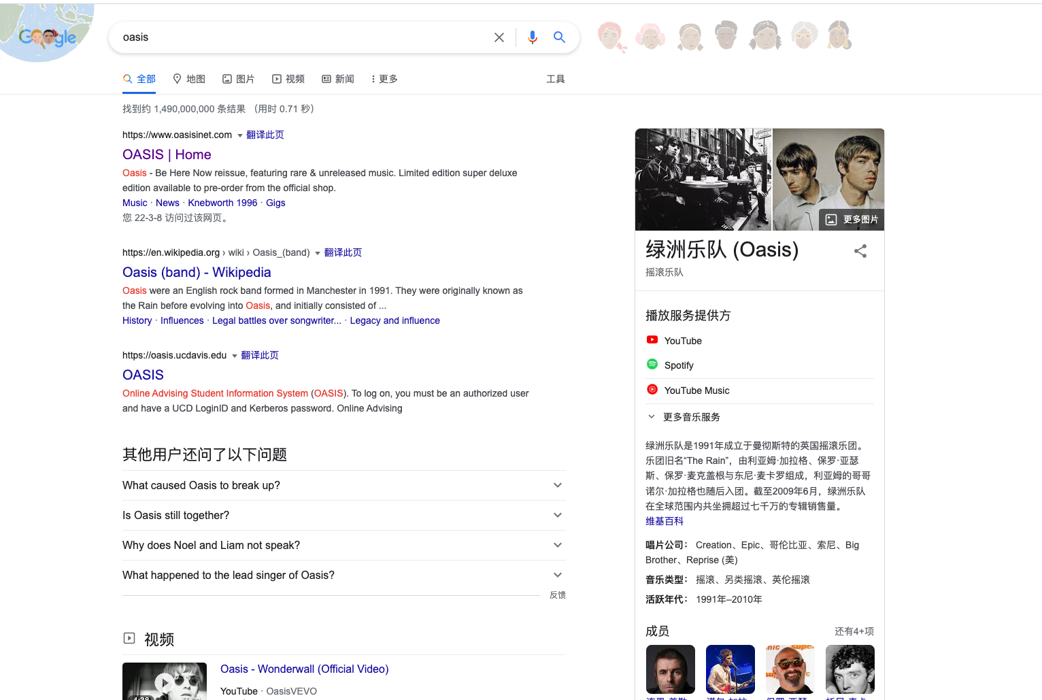Click the '1991年–2010年' active years value
The width and height of the screenshot is (1042, 700).
click(x=729, y=599)
